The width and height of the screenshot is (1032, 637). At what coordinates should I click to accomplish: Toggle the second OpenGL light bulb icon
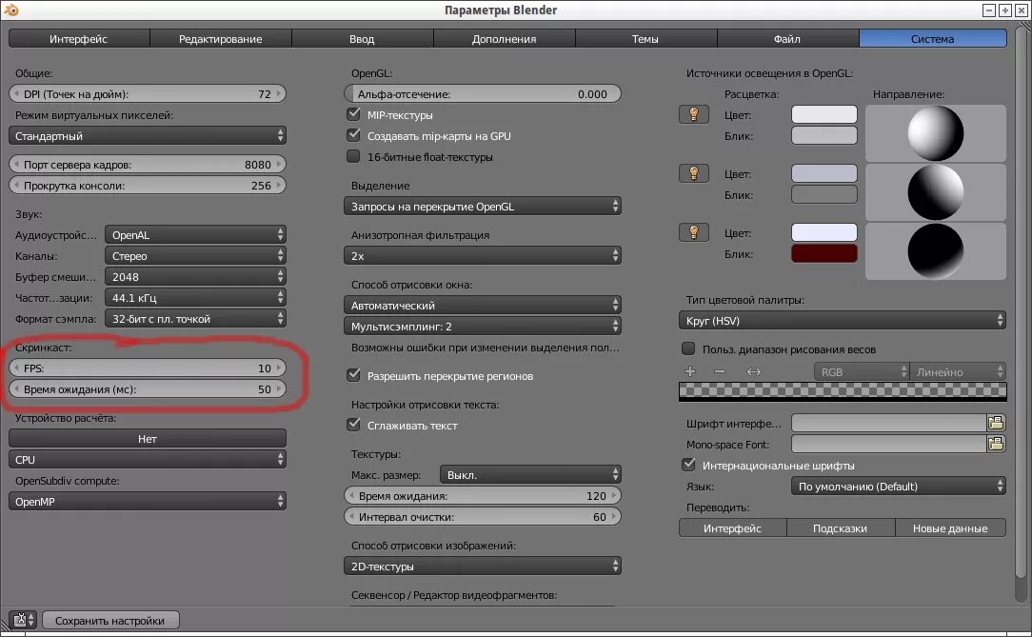[x=694, y=173]
